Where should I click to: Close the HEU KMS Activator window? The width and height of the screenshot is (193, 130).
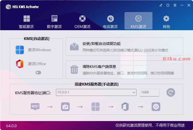point(189,5)
